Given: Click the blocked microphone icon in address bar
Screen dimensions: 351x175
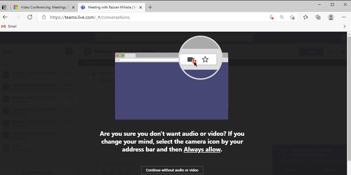Looking at the screenshot, I should point(272,17).
